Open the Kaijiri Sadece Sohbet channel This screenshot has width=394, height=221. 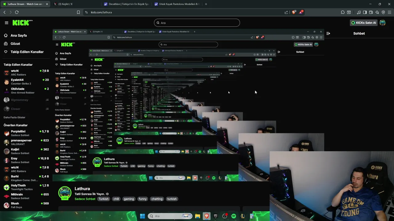pos(26,151)
